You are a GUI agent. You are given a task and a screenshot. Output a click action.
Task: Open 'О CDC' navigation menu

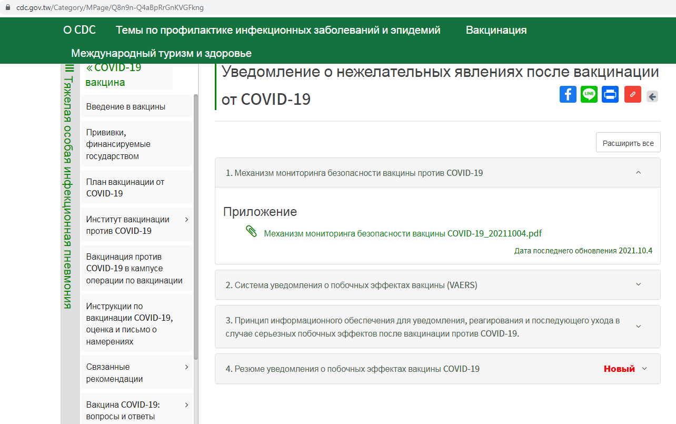point(79,30)
